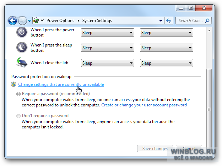Image resolution: width=222 pixels, height=166 pixels.
Task: Select Require a password radio button
Action: [x=18, y=94]
